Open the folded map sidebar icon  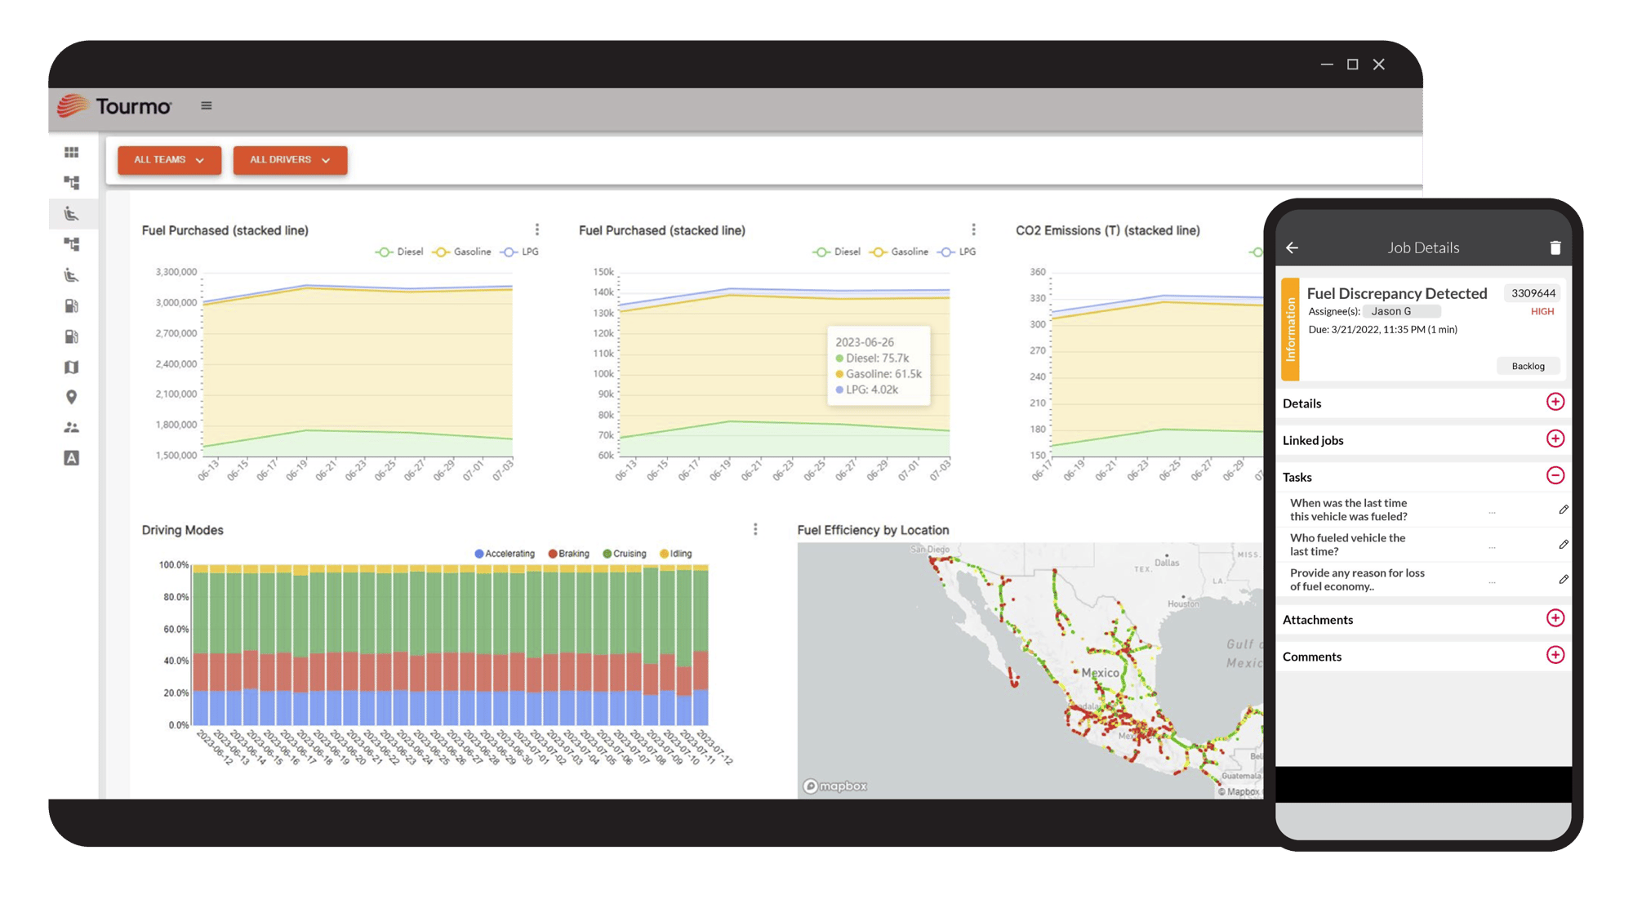click(72, 367)
